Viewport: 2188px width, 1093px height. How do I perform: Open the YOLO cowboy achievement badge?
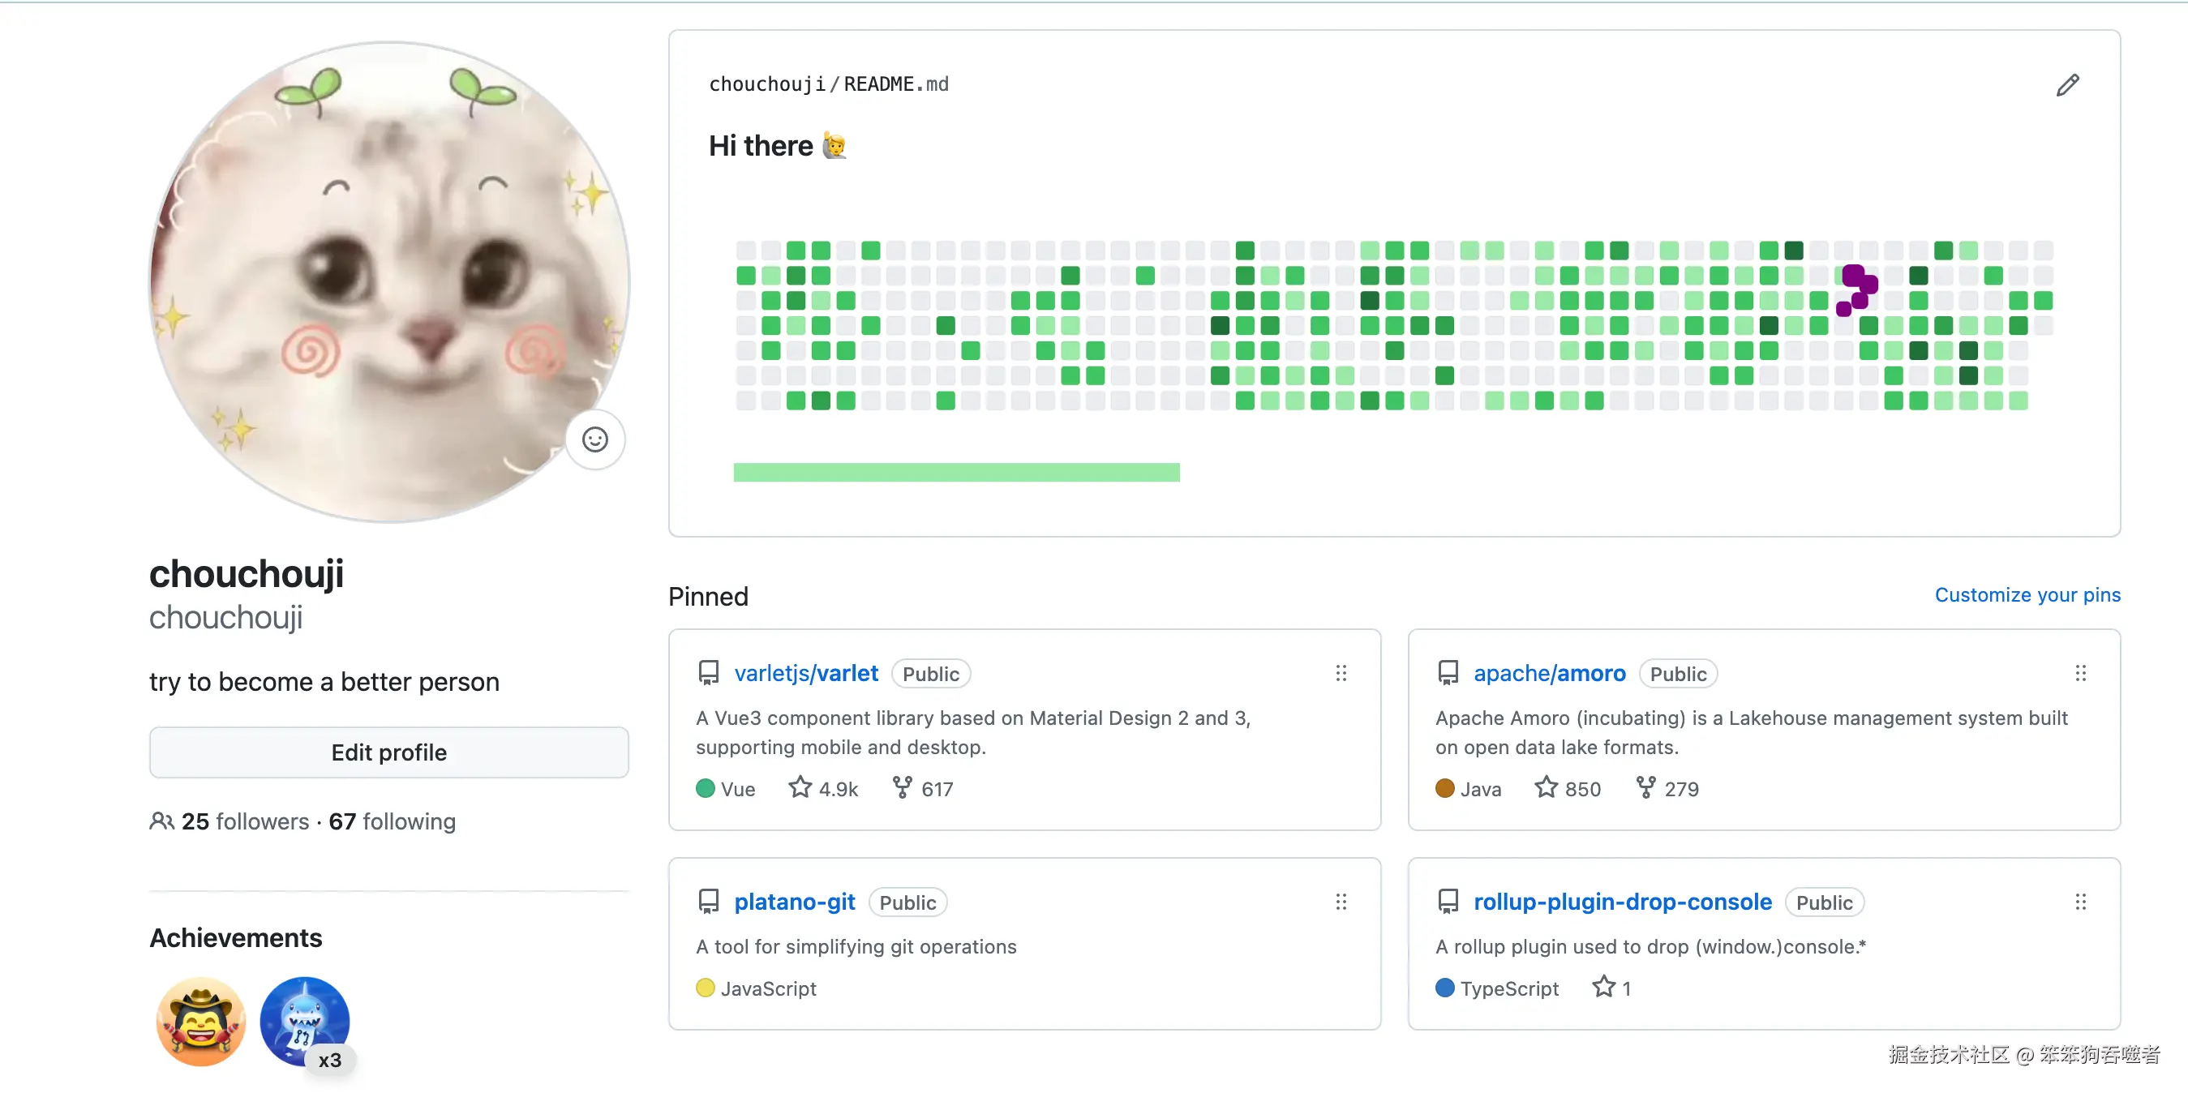pos(201,1022)
